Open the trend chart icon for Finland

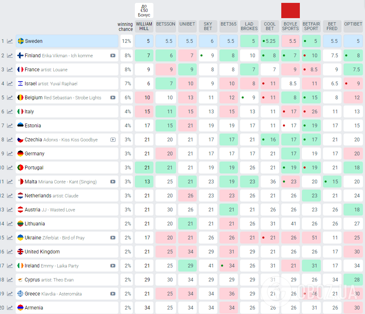10,56
